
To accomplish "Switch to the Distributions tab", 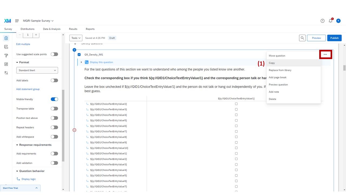I will pos(27,29).
